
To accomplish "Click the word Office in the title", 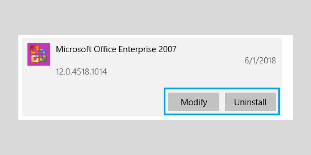I will pyautogui.click(x=105, y=49).
